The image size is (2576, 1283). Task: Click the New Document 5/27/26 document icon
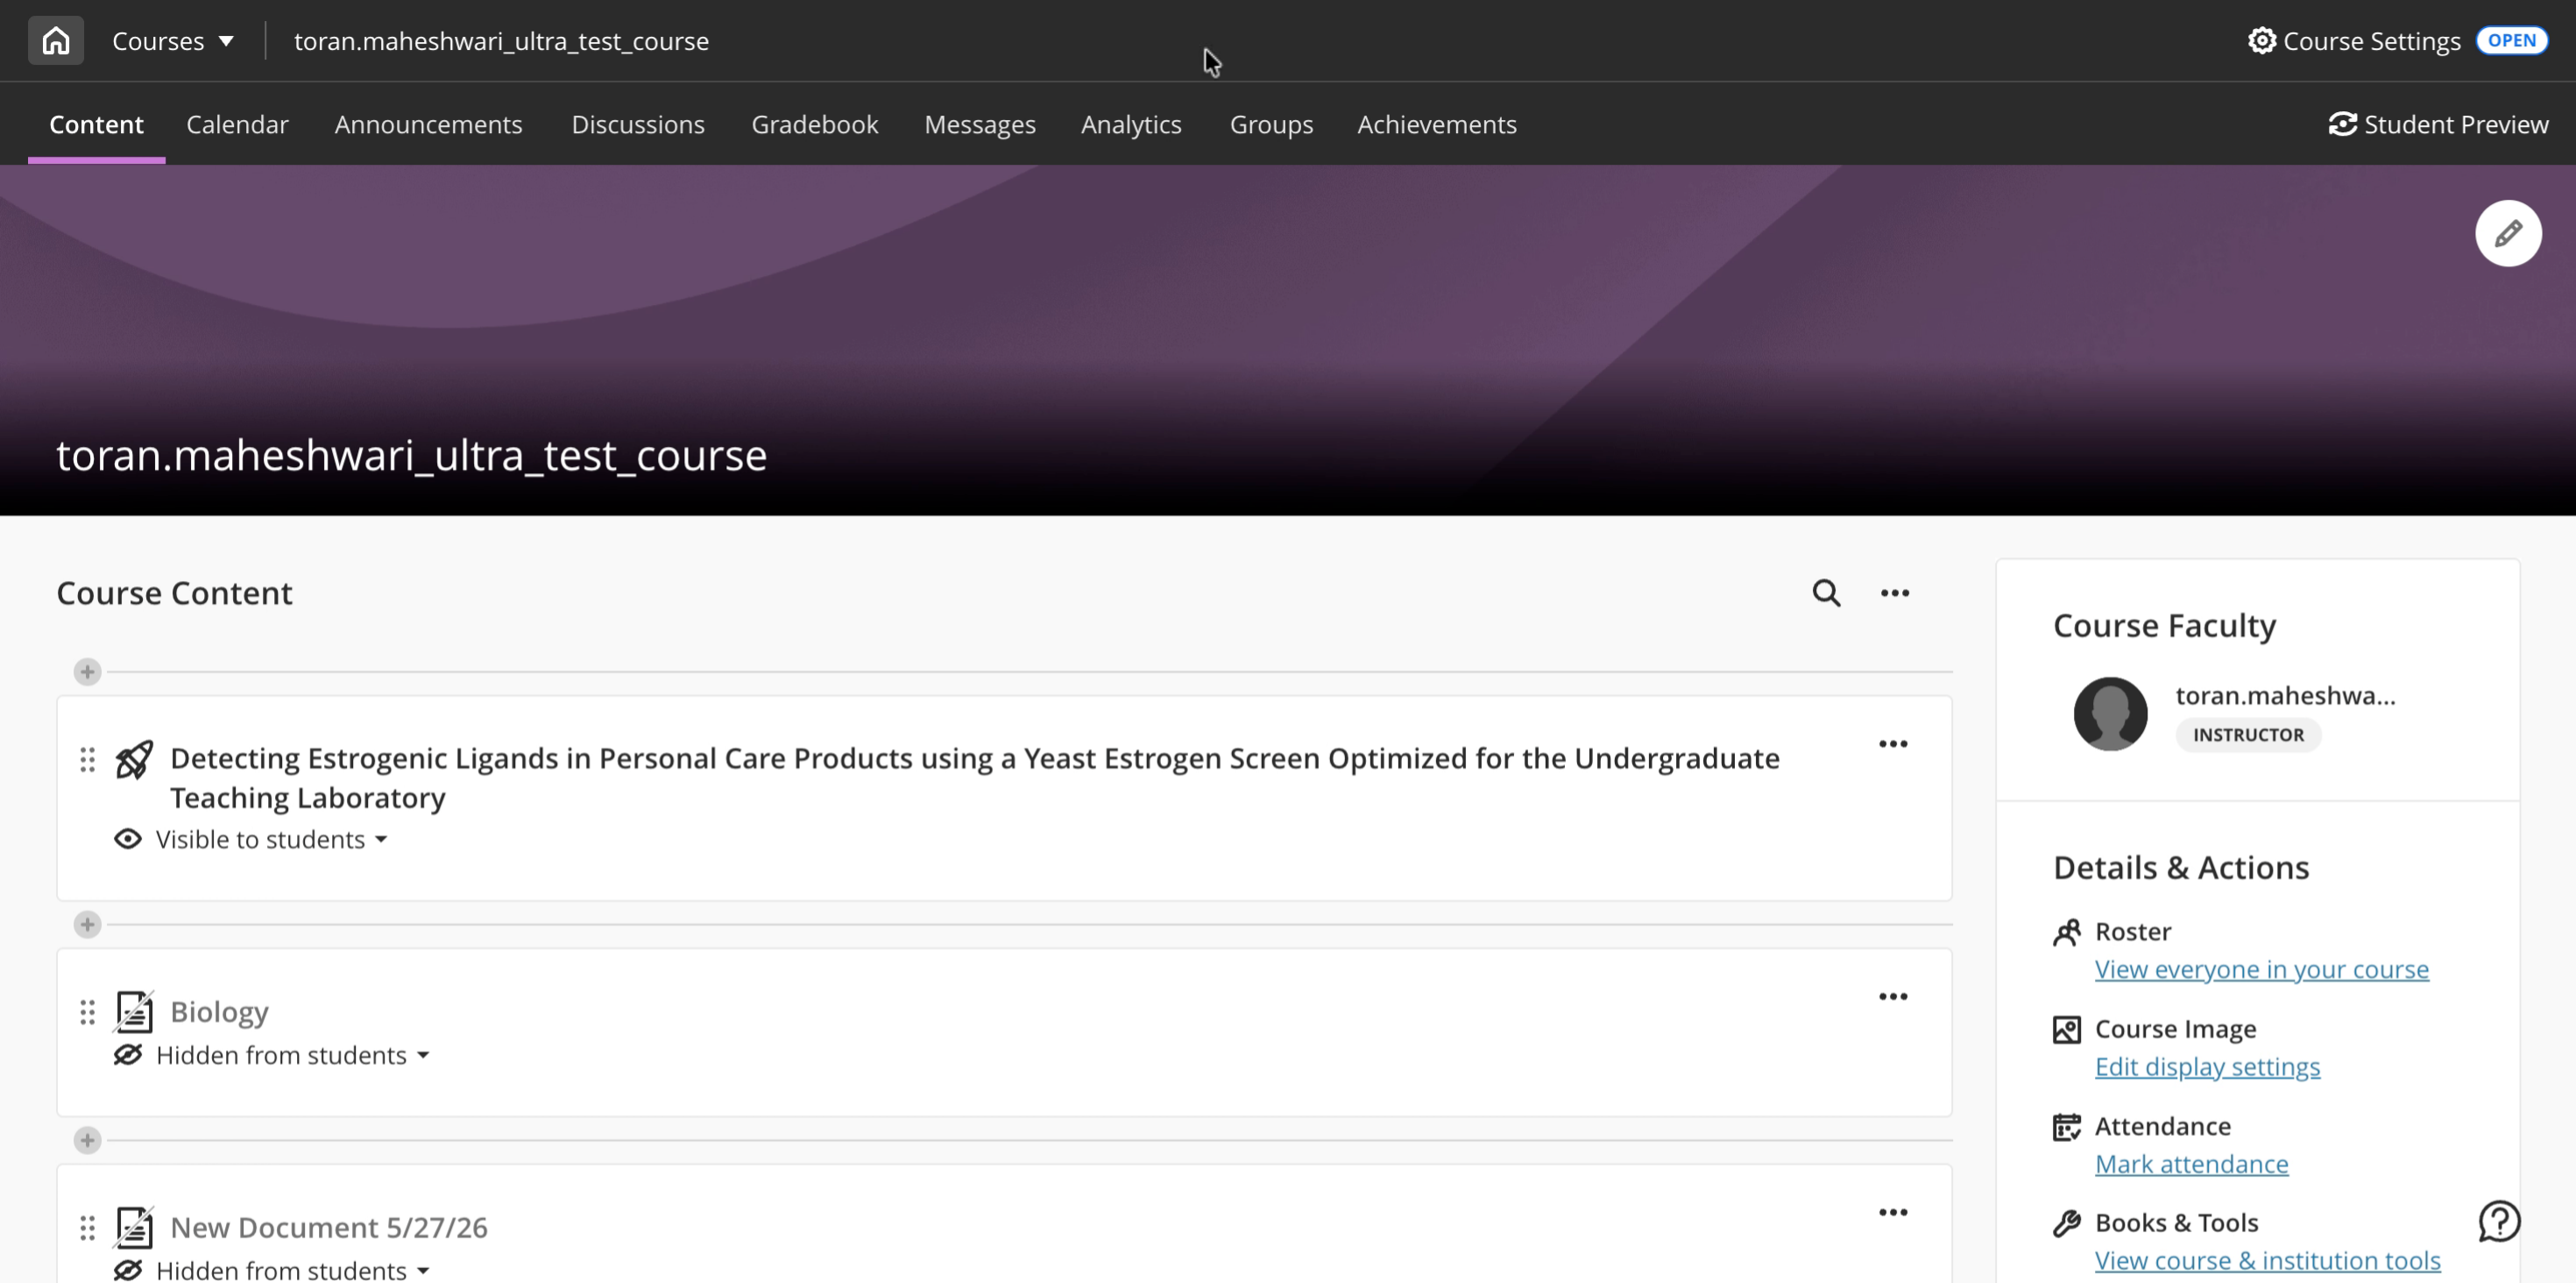click(x=134, y=1228)
